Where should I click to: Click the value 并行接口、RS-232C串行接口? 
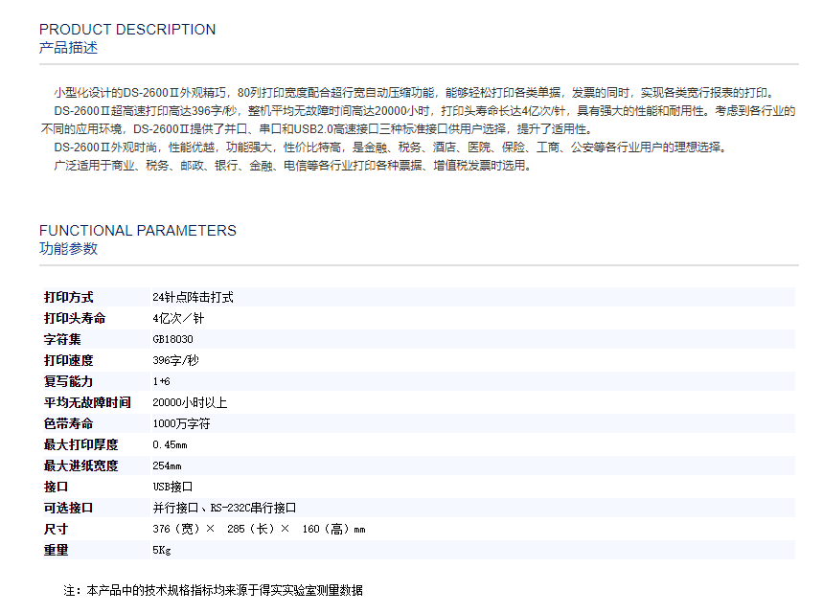tap(224, 508)
